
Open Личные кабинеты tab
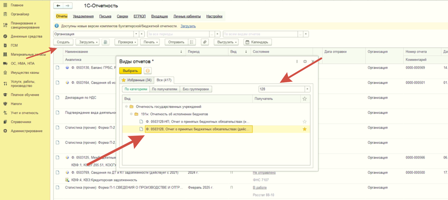(187, 16)
